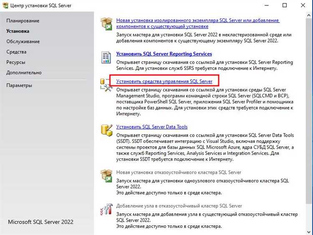The width and height of the screenshot is (313, 235).
Task: Open the Планирование section
Action: pos(23,21)
